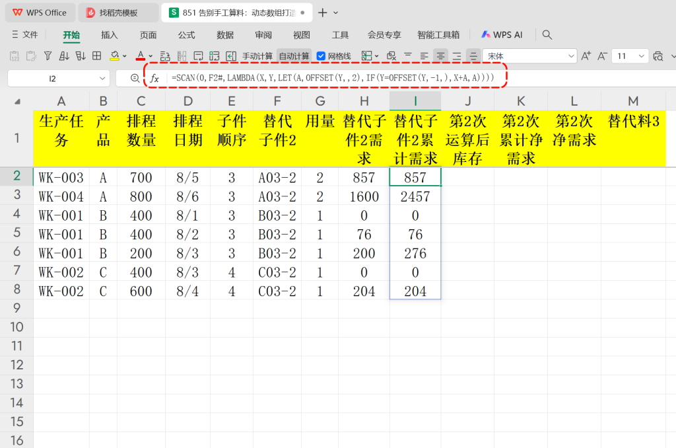Image resolution: width=676 pixels, height=448 pixels.
Task: Click the print preview icon at toolbar end
Action: coord(658,56)
